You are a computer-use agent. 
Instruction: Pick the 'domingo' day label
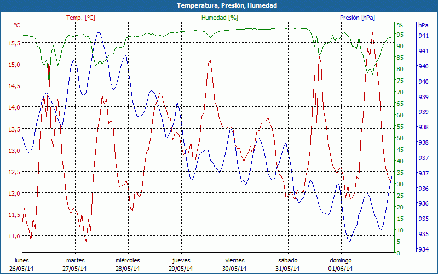[x=341, y=260]
